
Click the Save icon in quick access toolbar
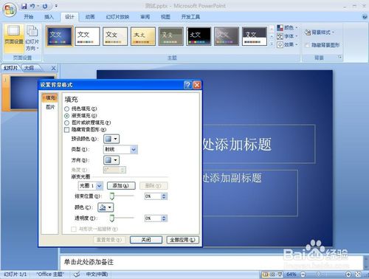click(24, 6)
